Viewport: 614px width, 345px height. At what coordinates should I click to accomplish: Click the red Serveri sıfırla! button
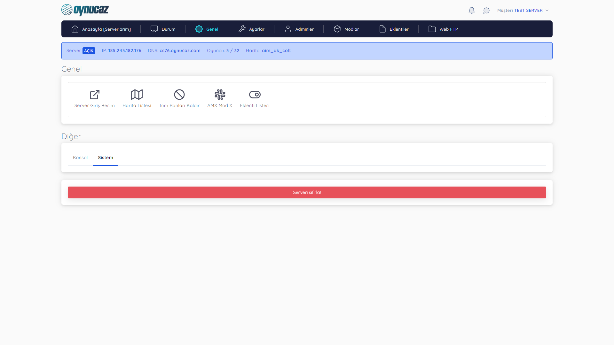tap(307, 192)
